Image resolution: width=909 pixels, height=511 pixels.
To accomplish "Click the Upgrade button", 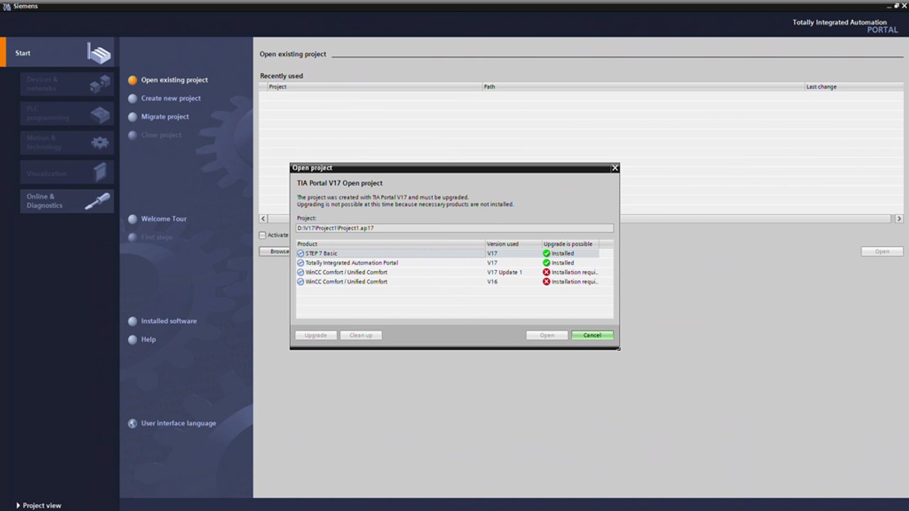I will (316, 335).
